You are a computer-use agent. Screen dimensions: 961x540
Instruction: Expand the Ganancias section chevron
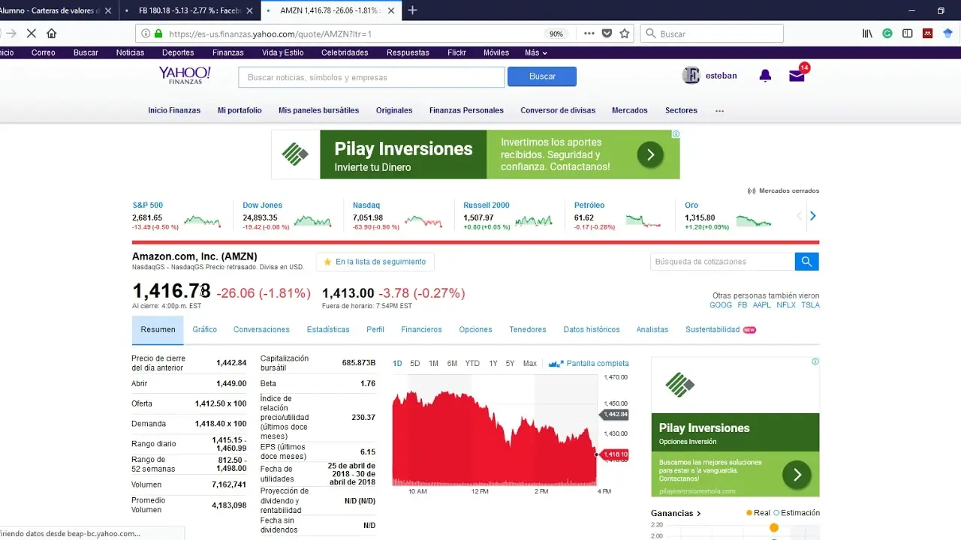click(x=698, y=514)
